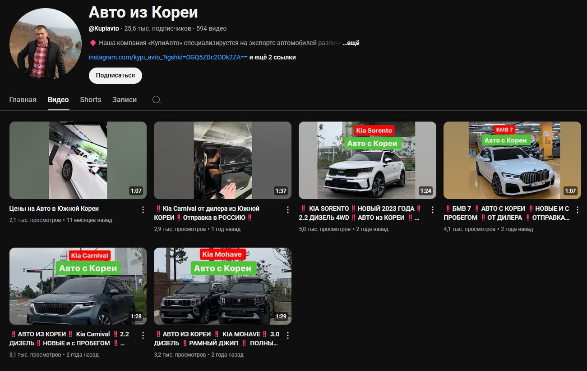Click '3,1 тыс. просмотров • 2 года назад'
The width and height of the screenshot is (587, 371).
(54, 355)
